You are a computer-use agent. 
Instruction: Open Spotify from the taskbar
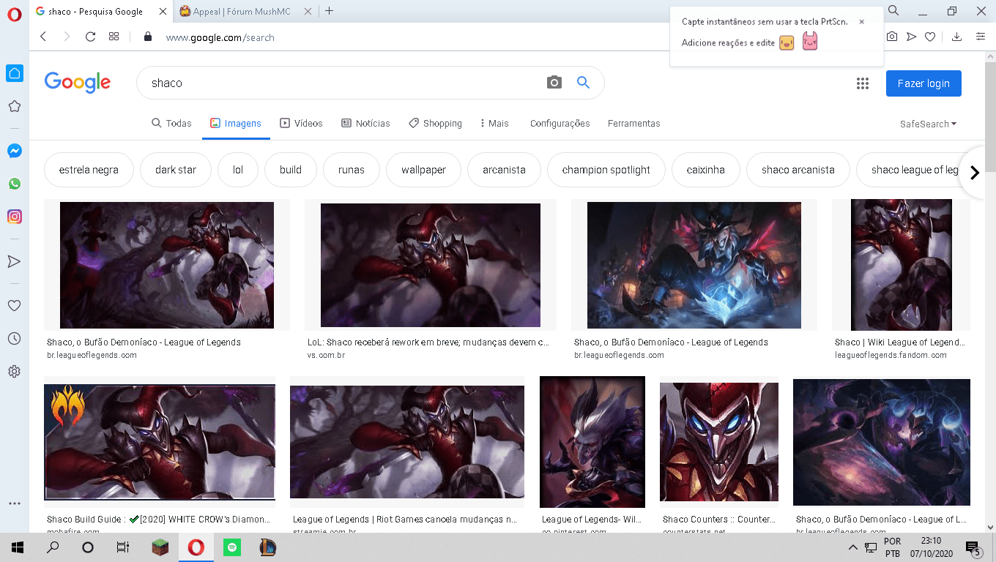[232, 547]
